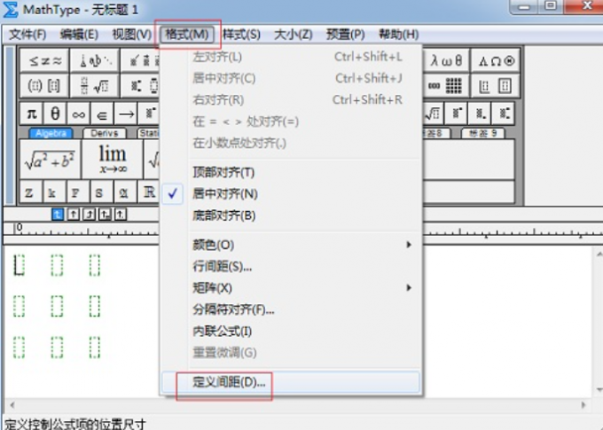Insert square root of a²+b² expression

point(50,160)
